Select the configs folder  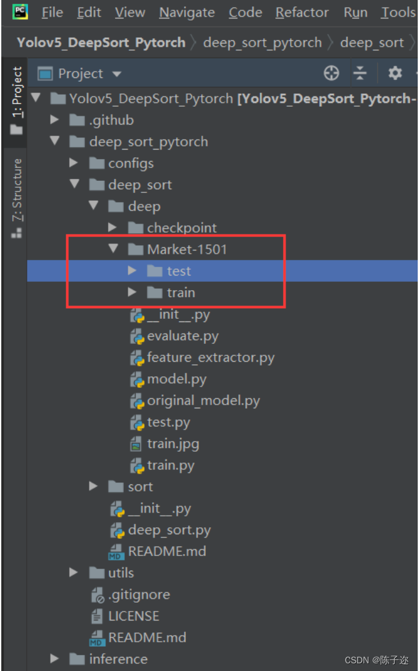click(121, 164)
